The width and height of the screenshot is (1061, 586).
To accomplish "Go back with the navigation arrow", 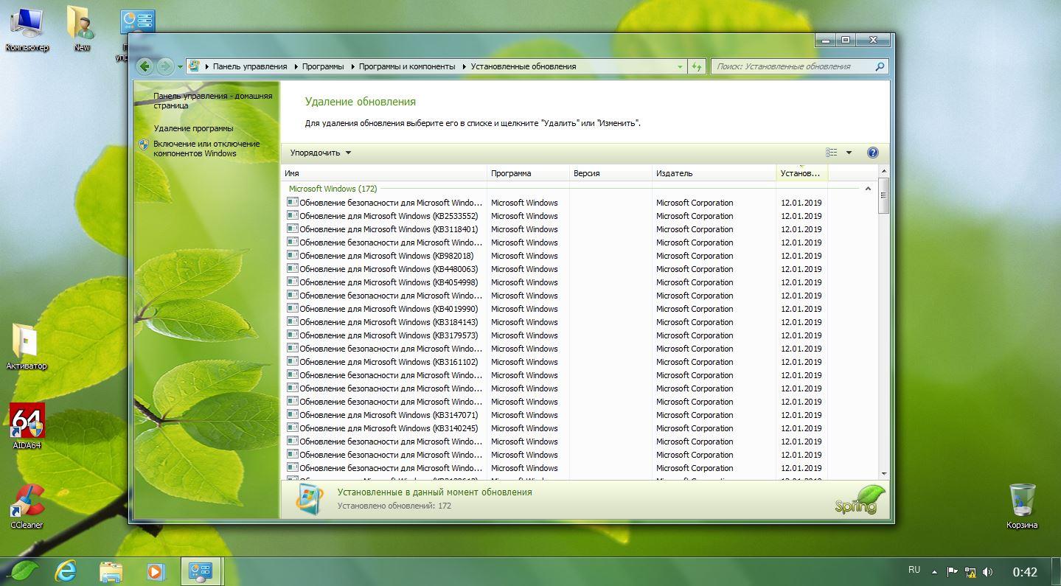I will coord(145,66).
